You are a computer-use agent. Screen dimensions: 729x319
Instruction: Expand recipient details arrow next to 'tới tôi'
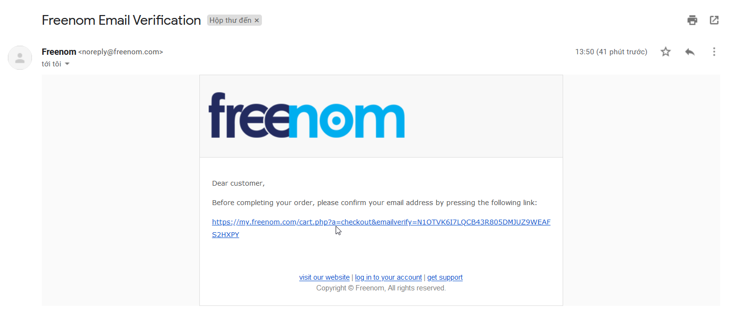67,64
